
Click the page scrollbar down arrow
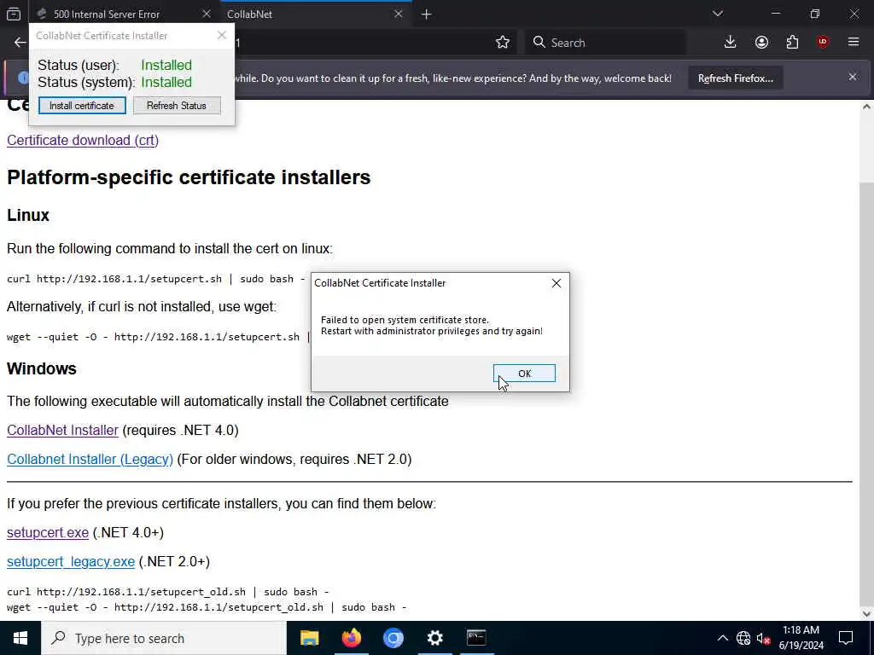point(866,613)
